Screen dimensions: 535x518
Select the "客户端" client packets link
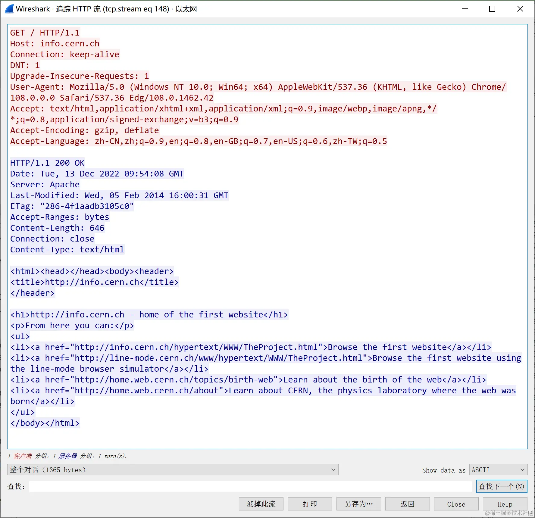click(x=22, y=456)
